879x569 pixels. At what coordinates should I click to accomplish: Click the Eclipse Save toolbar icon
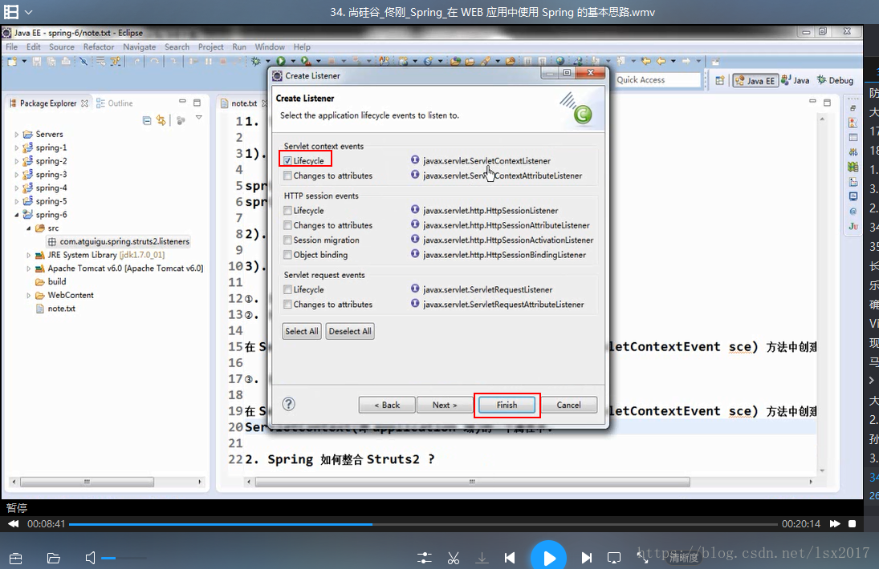(x=37, y=61)
